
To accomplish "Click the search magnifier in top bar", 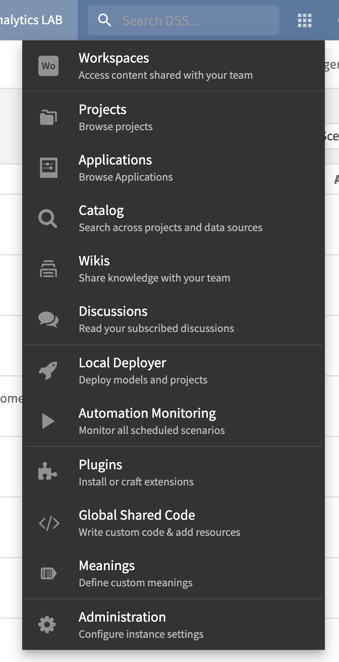I will (104, 20).
